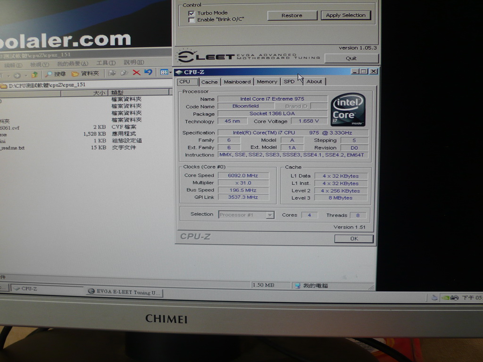Select the EVGA E-LEET Tuning taskbar button

(x=125, y=292)
